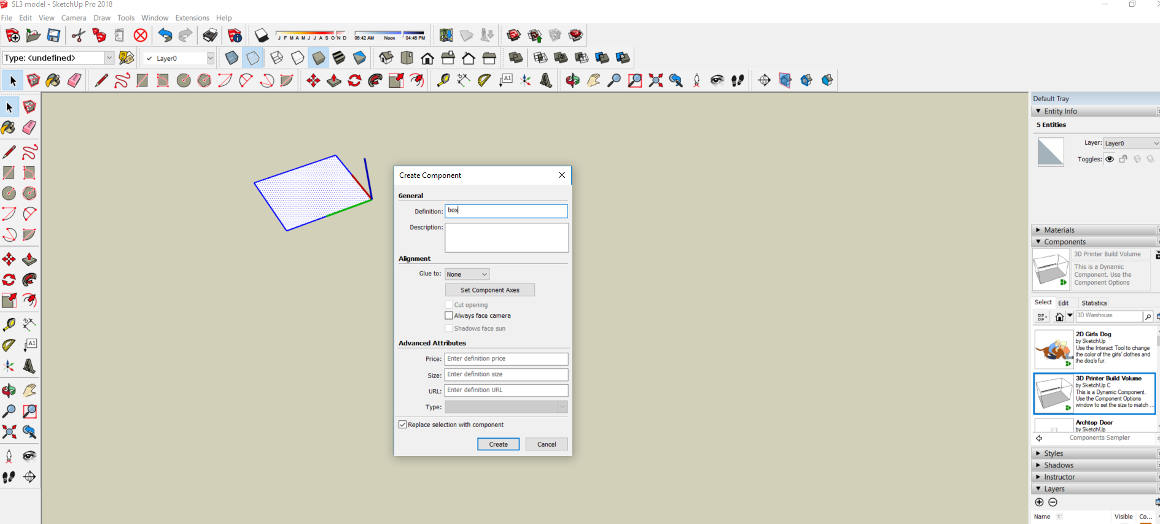This screenshot has height=524, width=1160.
Task: Collapse the Components panel
Action: pyautogui.click(x=1094, y=242)
